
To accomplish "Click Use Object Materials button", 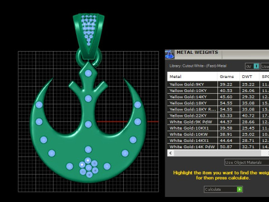I will tap(247, 162).
